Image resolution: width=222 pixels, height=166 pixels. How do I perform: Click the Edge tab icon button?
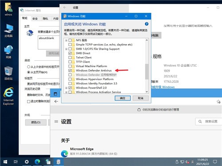(55, 94)
